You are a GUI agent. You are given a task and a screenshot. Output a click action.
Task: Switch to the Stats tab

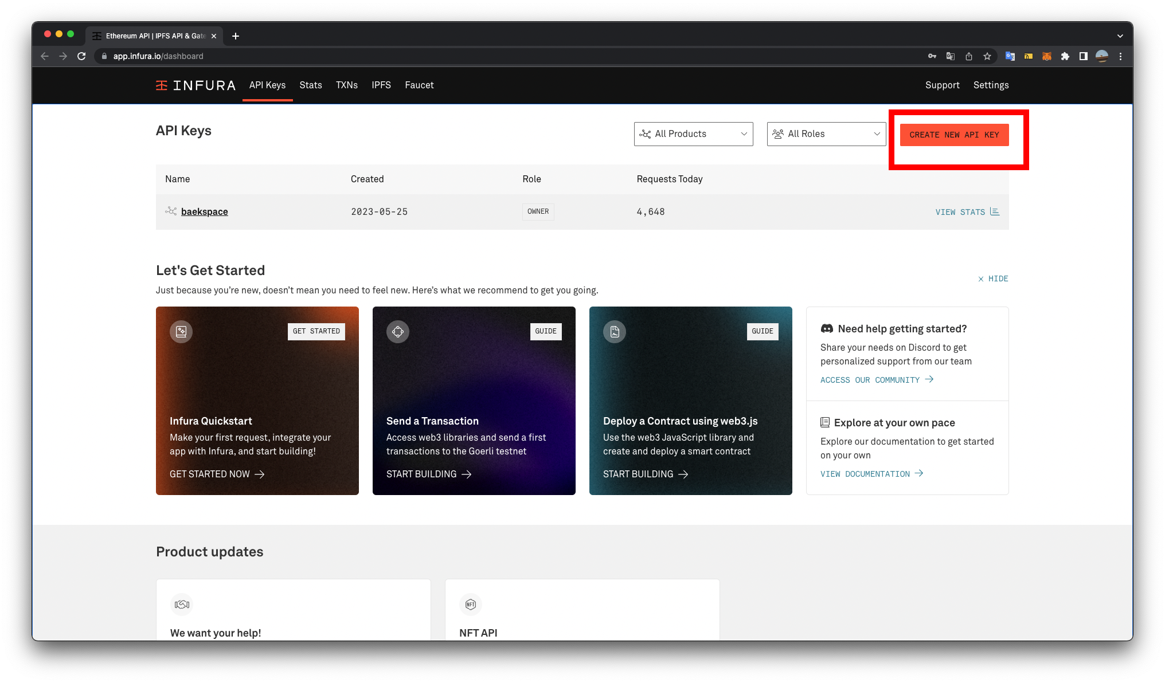(311, 85)
